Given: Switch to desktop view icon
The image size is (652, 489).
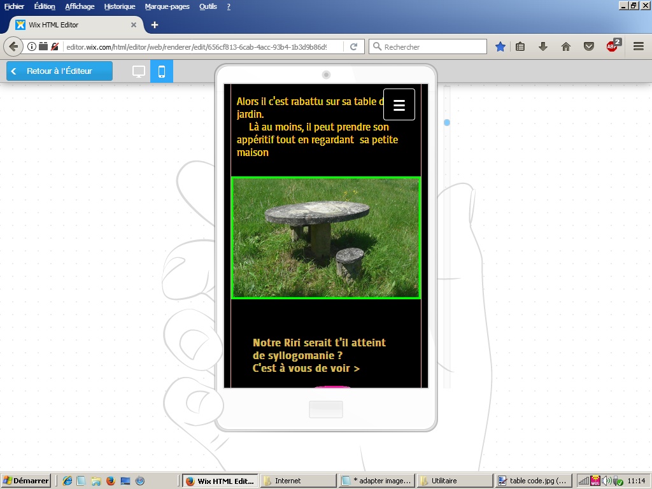Looking at the screenshot, I should tap(139, 71).
